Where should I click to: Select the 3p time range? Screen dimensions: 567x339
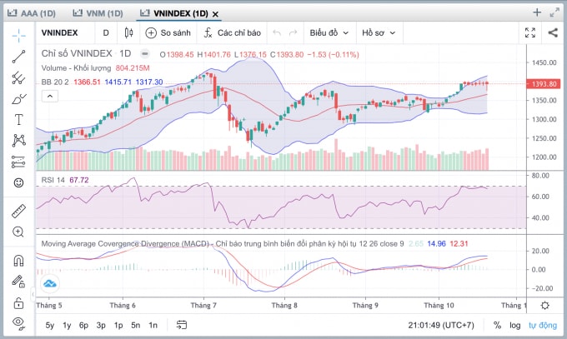coord(101,326)
